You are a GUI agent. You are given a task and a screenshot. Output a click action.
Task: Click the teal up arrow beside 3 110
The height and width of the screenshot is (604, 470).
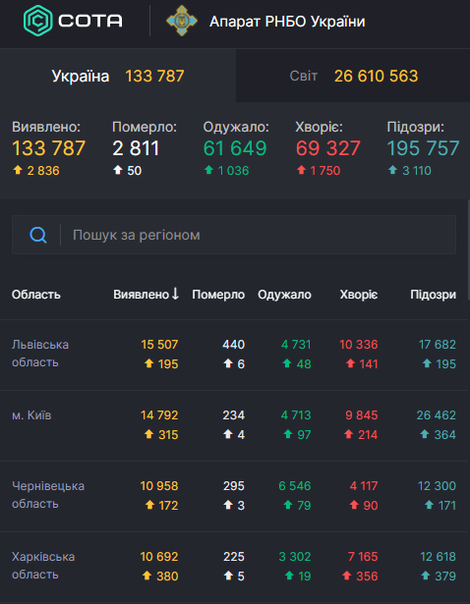point(392,170)
